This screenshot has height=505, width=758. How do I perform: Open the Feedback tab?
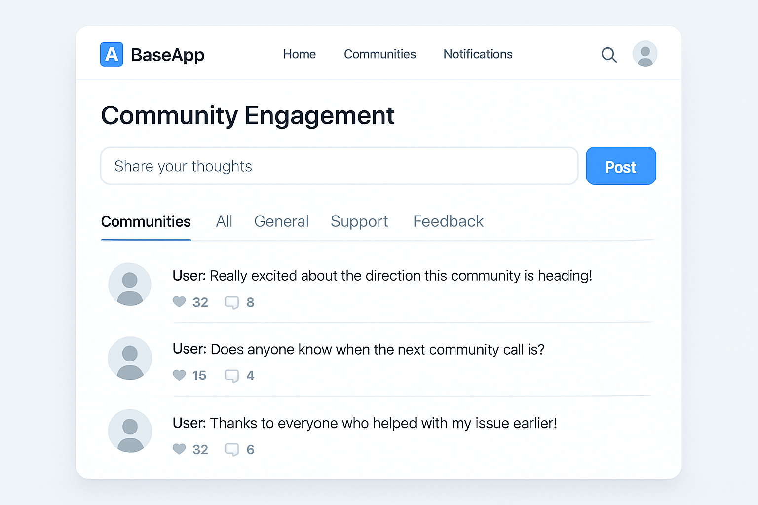coord(448,221)
